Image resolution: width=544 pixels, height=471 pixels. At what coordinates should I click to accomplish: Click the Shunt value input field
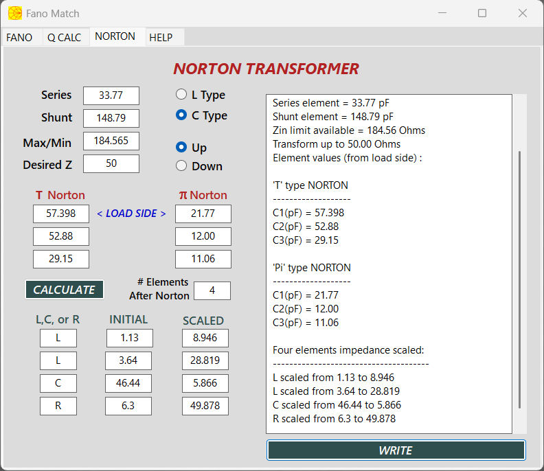click(x=111, y=118)
